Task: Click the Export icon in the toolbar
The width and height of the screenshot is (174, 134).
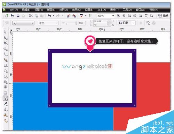Action: click(74, 16)
